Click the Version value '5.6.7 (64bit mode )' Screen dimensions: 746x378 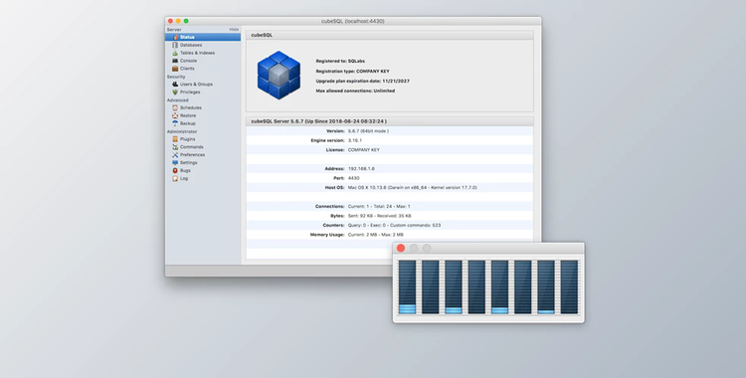tap(368, 131)
